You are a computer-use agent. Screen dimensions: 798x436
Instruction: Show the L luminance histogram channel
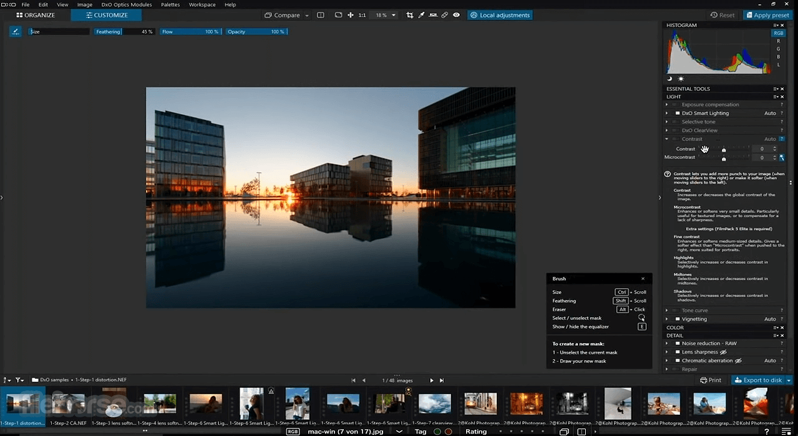point(778,65)
